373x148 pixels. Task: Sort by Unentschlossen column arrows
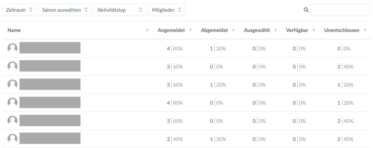[365, 30]
